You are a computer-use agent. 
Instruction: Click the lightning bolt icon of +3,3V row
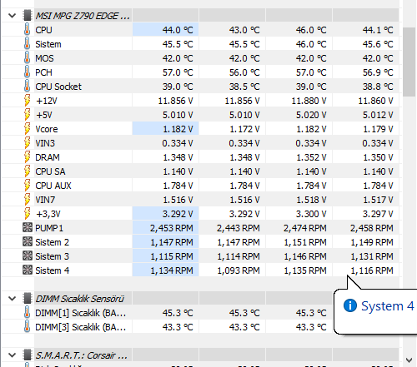[28, 214]
